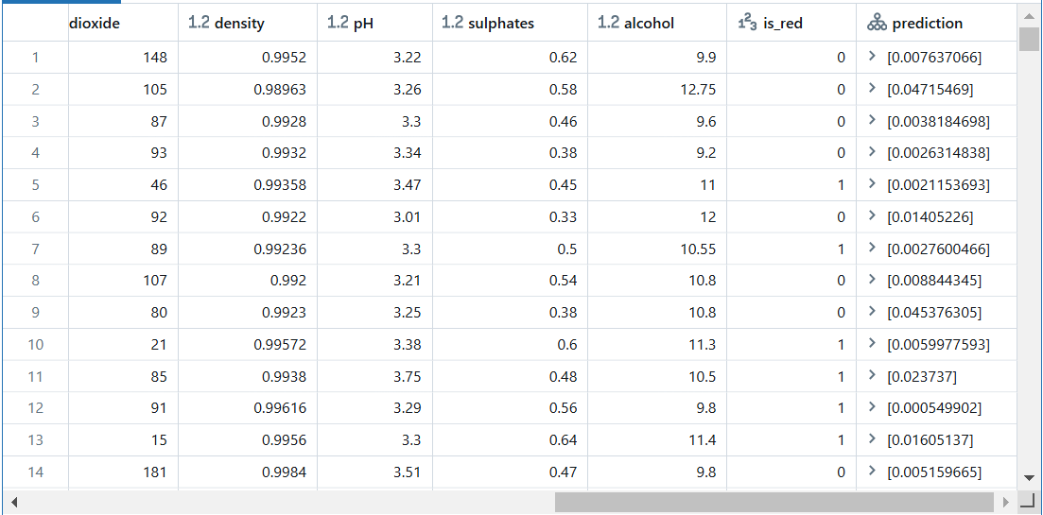Click alcohol value 11.3
Image resolution: width=1043 pixels, height=515 pixels.
(x=703, y=344)
